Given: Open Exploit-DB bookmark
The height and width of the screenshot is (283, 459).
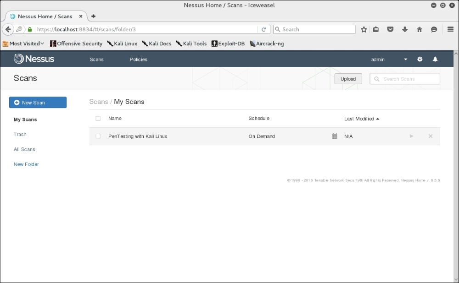Looking at the screenshot, I should coord(228,44).
